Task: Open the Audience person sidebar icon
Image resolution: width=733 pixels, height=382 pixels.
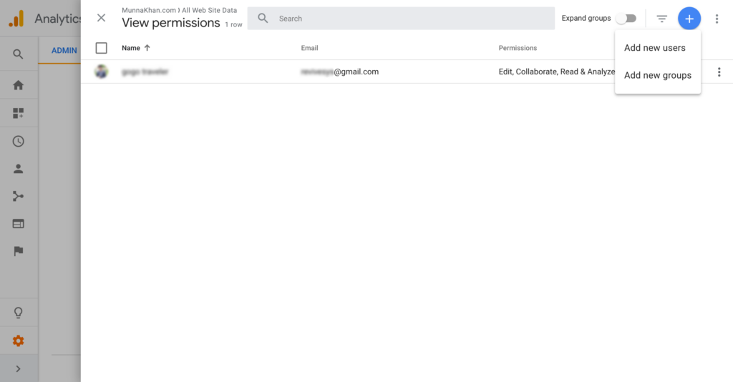Action: (x=19, y=169)
